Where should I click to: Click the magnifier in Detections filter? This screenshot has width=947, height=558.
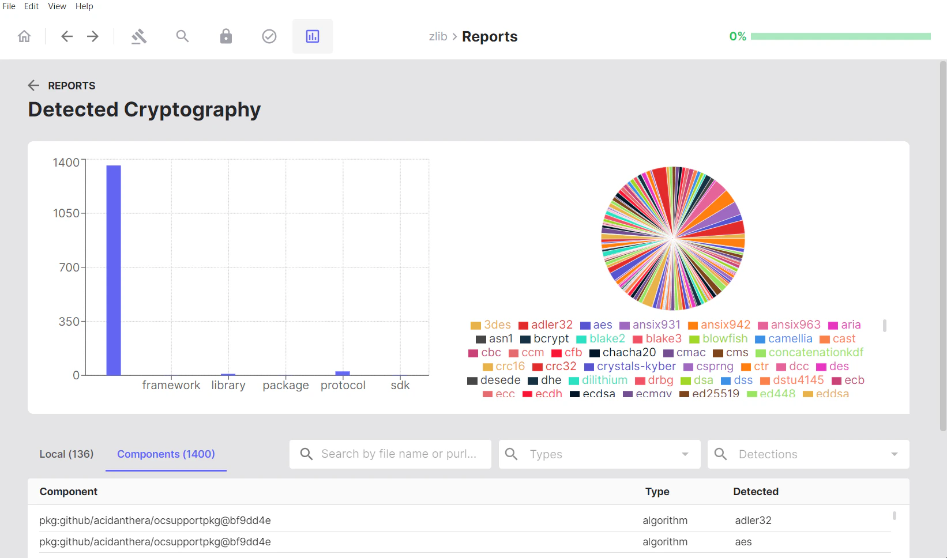tap(720, 454)
